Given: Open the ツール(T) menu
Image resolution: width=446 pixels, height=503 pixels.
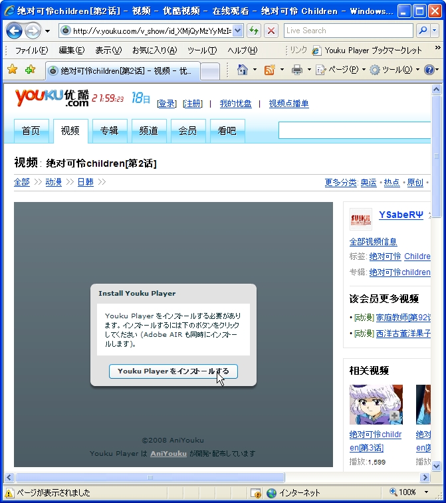Looking at the screenshot, I should pos(202,50).
